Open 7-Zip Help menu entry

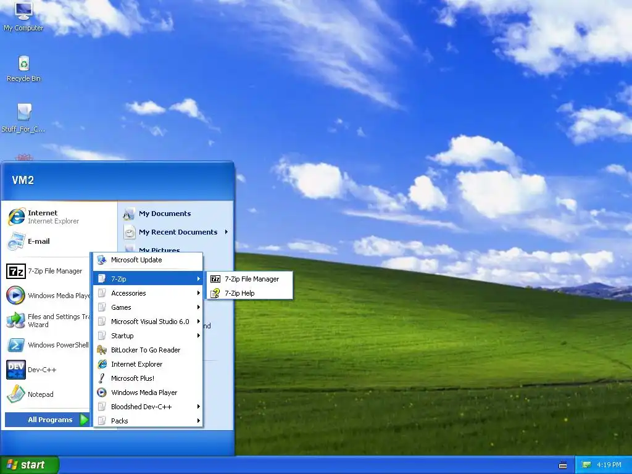pyautogui.click(x=249, y=293)
